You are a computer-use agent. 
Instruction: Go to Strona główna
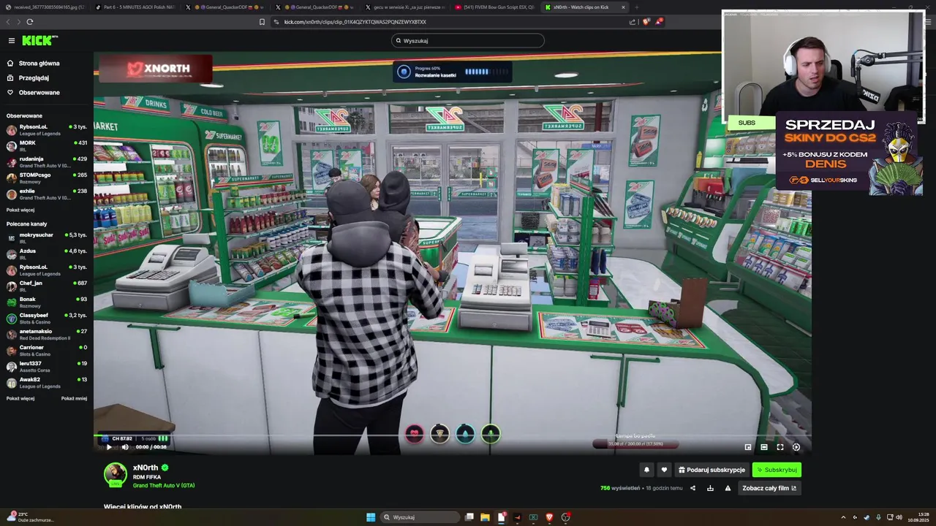tap(39, 64)
